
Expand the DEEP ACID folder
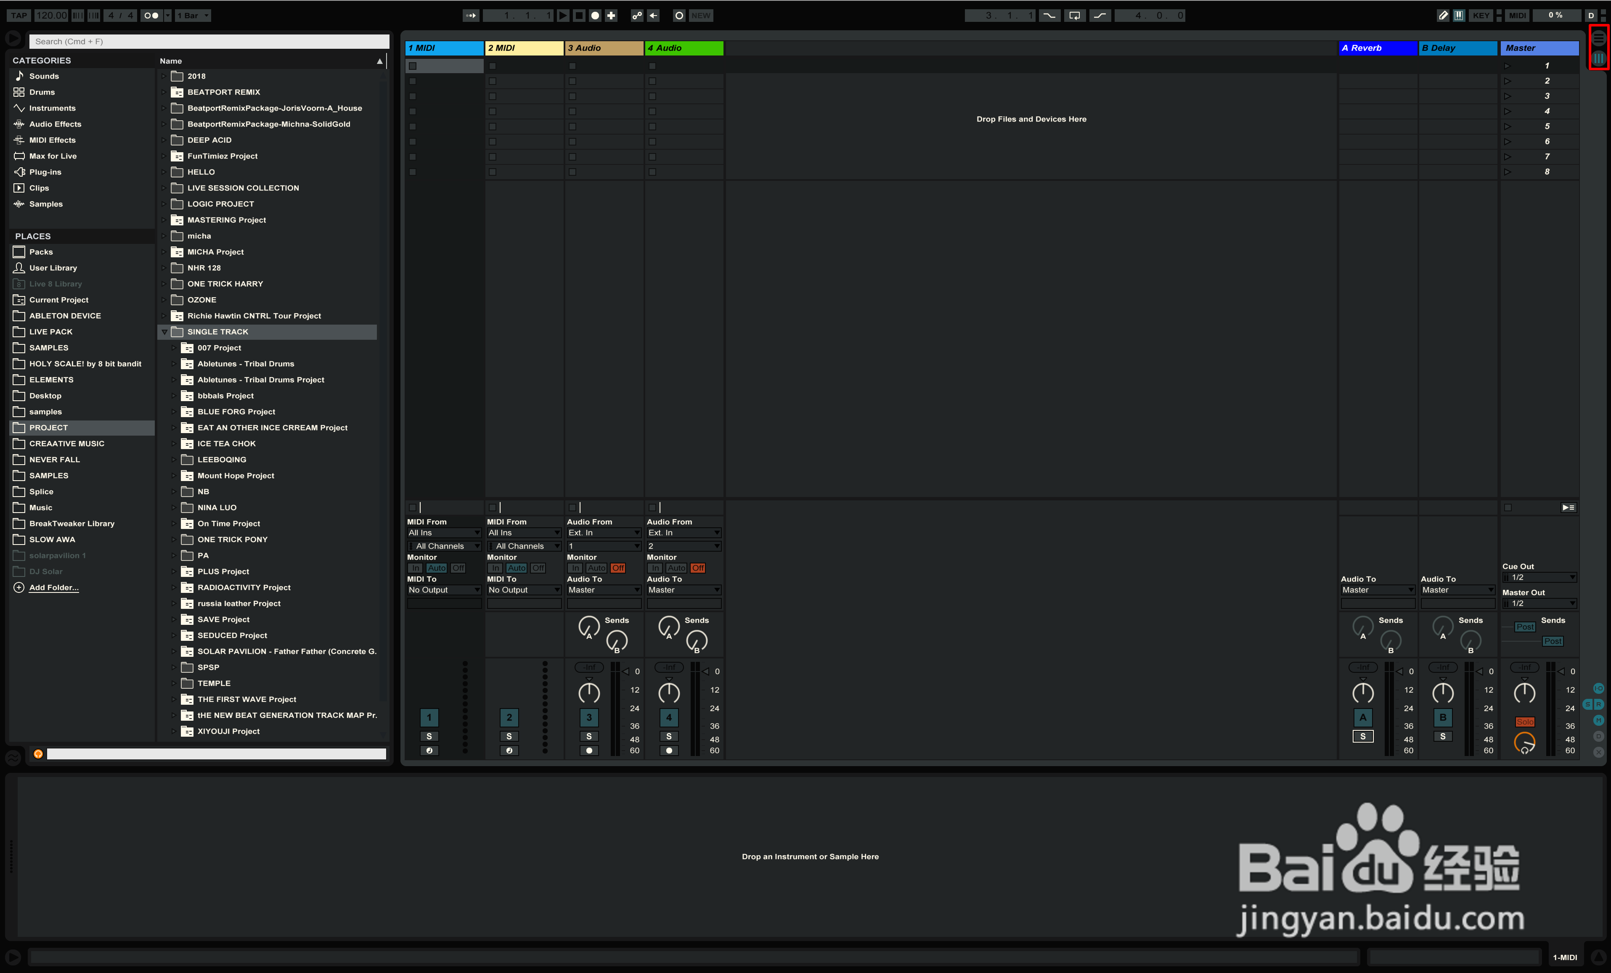pos(164,140)
